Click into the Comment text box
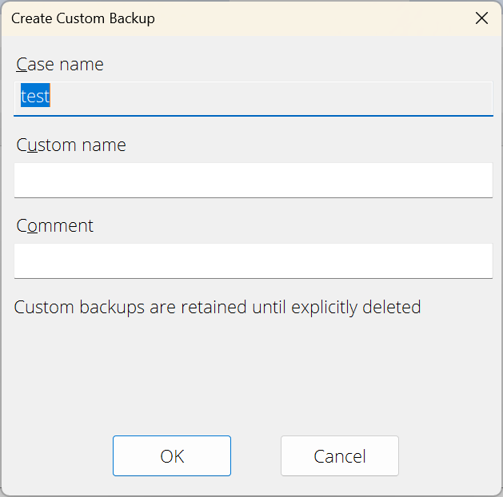 (253, 260)
